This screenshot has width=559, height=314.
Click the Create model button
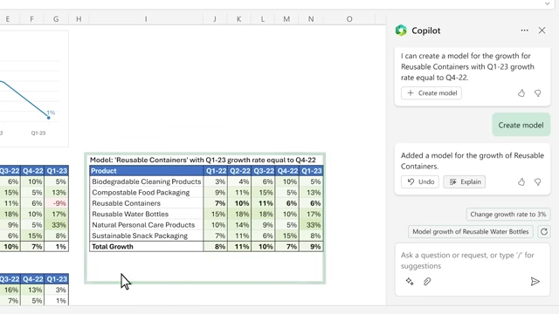[x=431, y=93]
